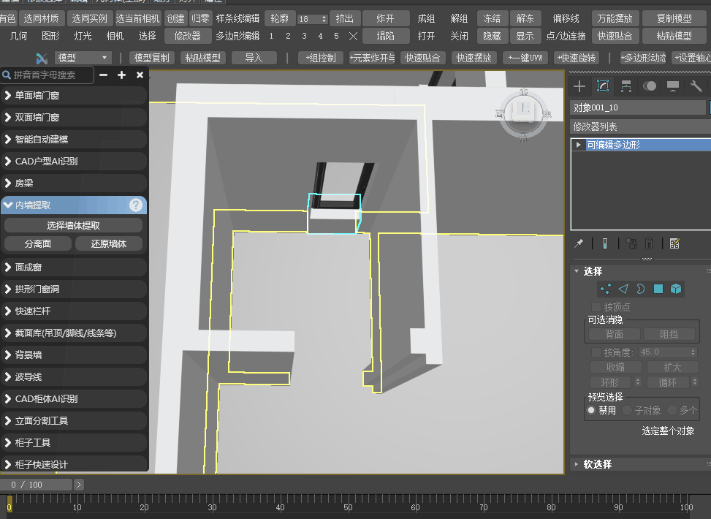Click the help question mark for 内墙提取
711x519 pixels.
136,205
